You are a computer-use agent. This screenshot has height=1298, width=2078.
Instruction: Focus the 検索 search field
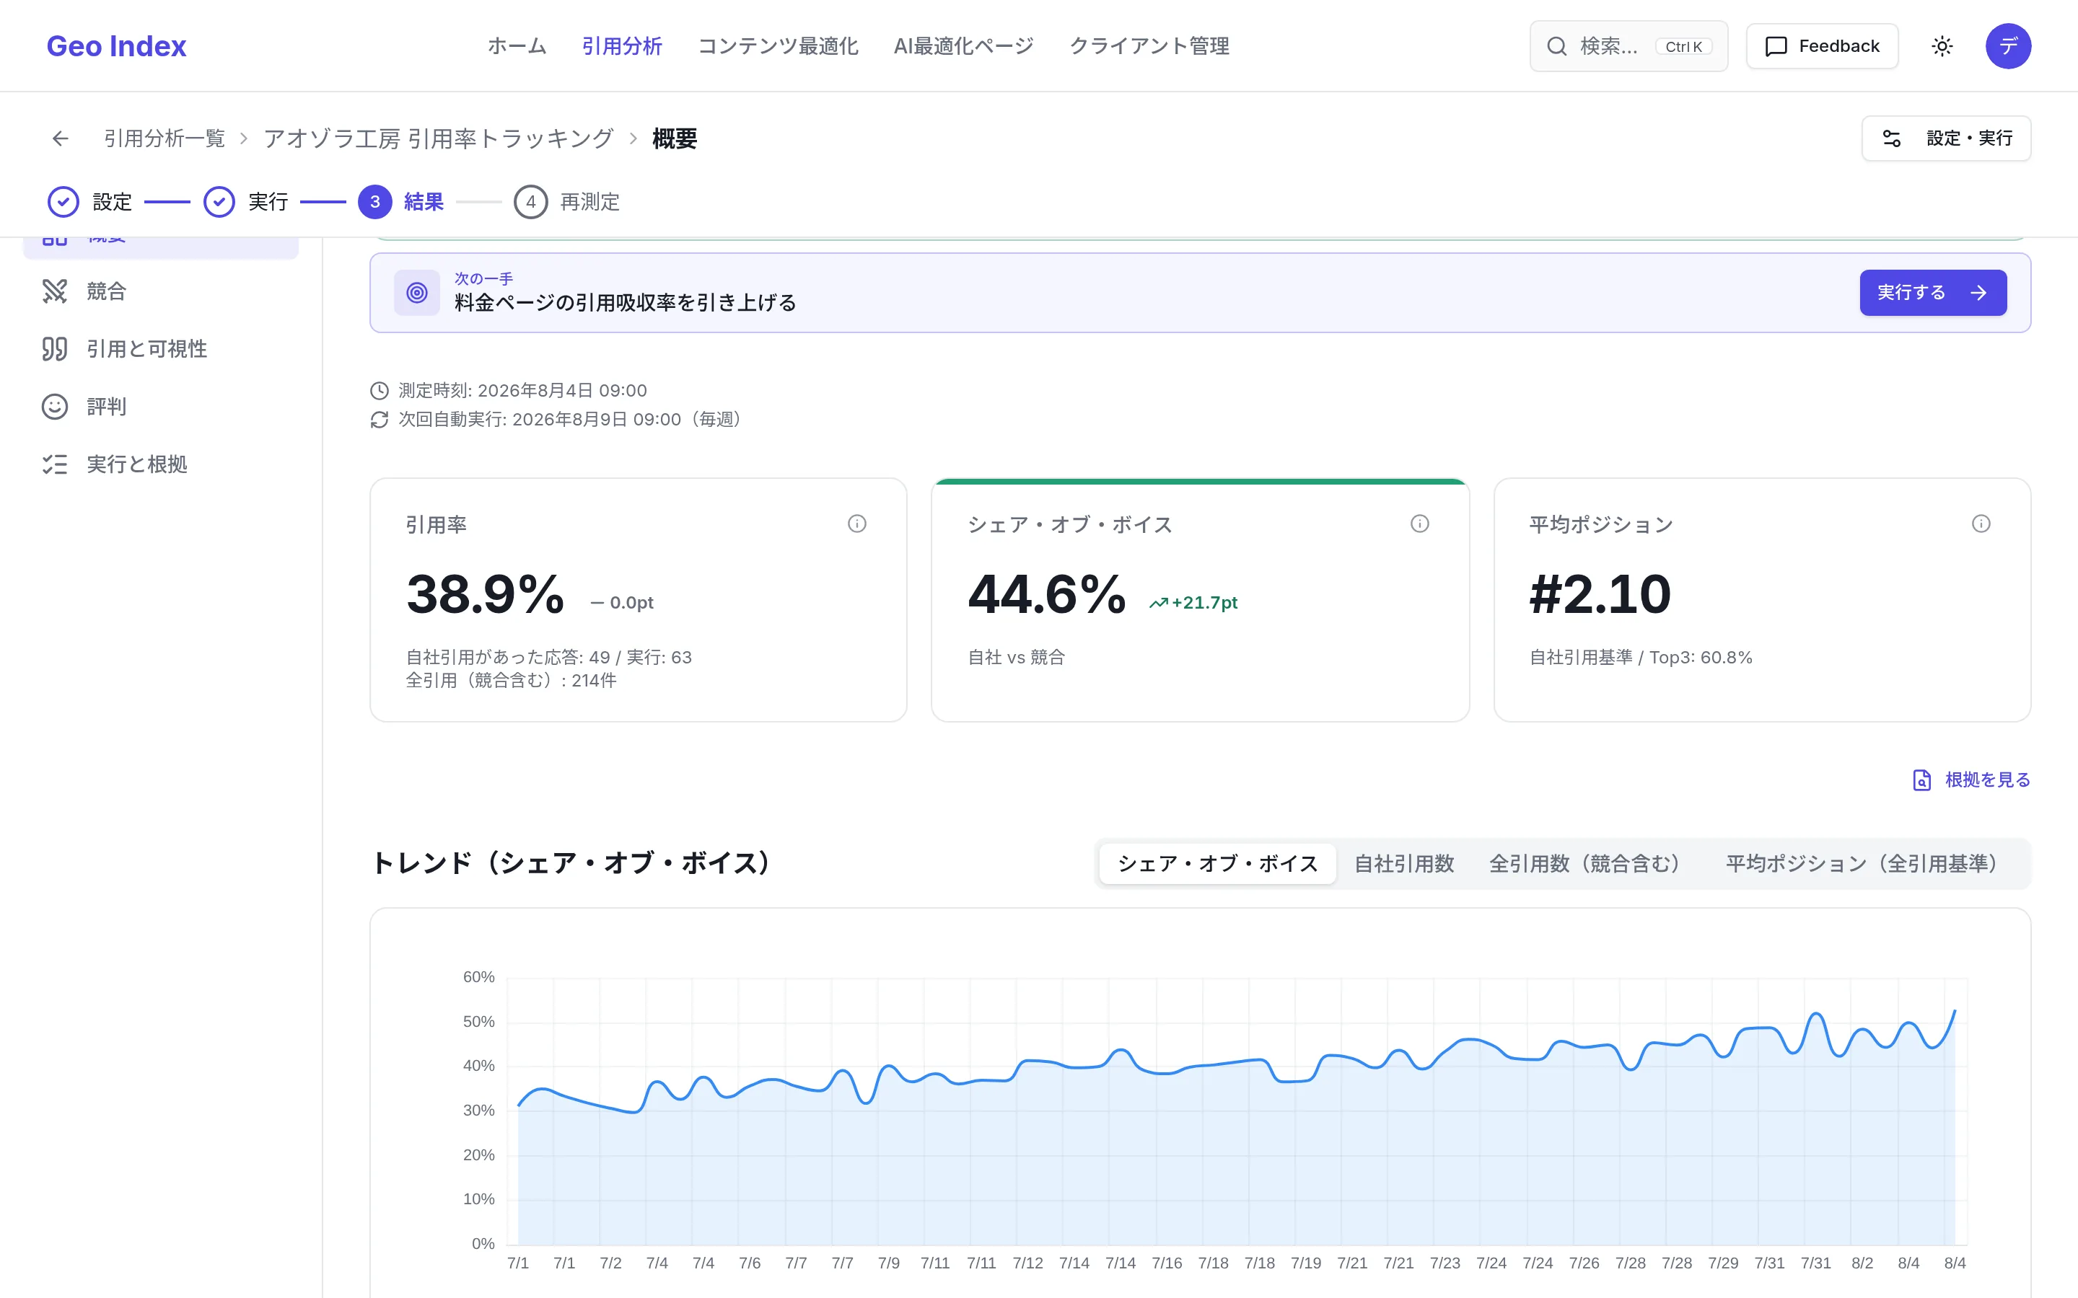click(x=1628, y=46)
